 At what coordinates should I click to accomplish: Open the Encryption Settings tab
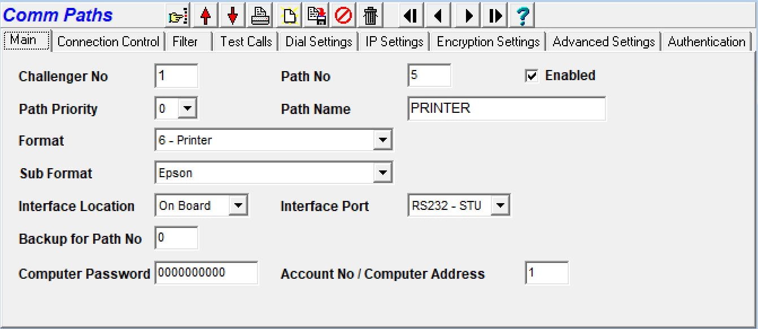coord(487,41)
